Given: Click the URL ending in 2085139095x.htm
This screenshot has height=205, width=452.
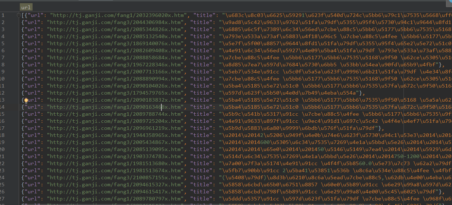Looking at the screenshot, I should (x=115, y=149).
